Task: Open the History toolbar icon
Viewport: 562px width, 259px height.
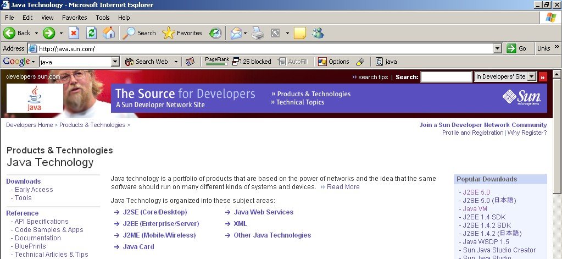Action: click(x=215, y=33)
